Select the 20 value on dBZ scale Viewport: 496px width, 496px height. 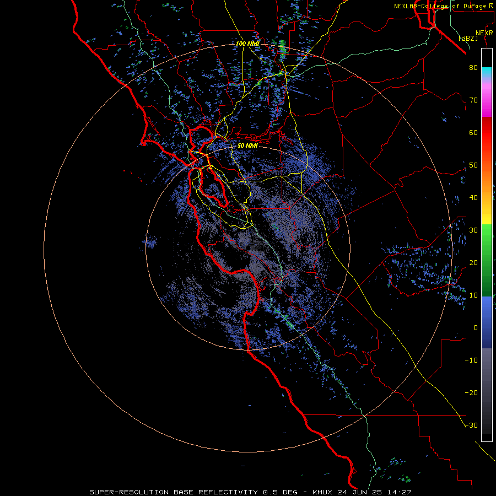[473, 263]
